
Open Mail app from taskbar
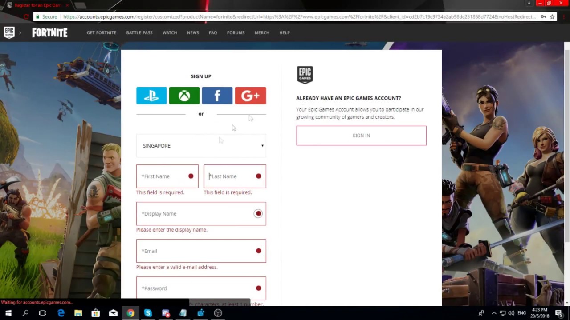[x=113, y=313]
